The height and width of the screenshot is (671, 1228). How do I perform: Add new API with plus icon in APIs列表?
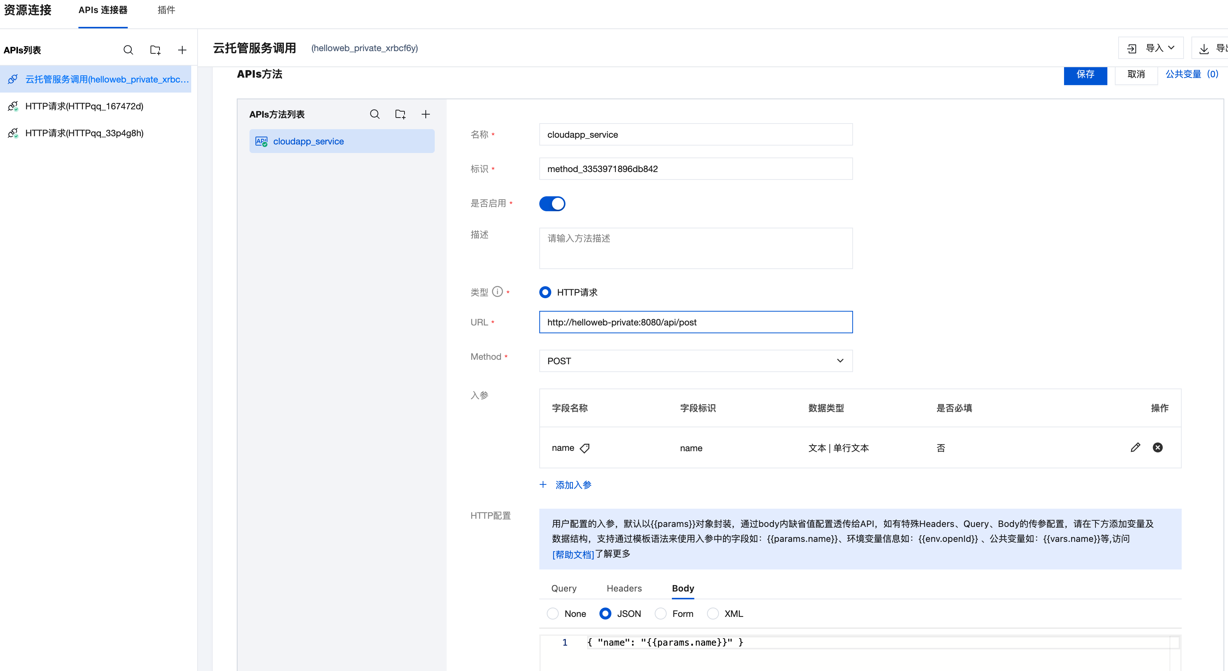(182, 50)
